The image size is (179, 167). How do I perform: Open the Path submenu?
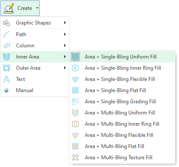coord(35,34)
